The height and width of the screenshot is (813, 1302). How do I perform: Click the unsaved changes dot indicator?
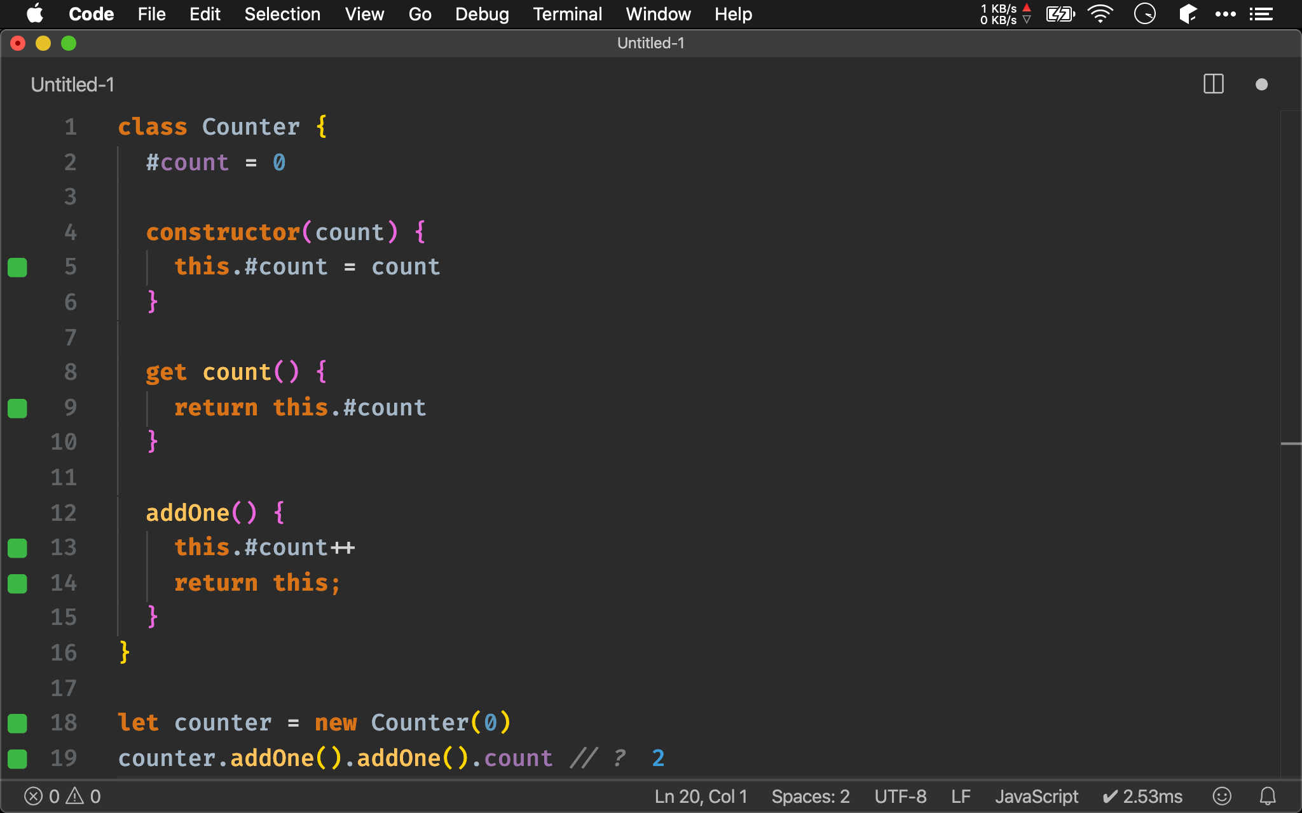(1262, 84)
